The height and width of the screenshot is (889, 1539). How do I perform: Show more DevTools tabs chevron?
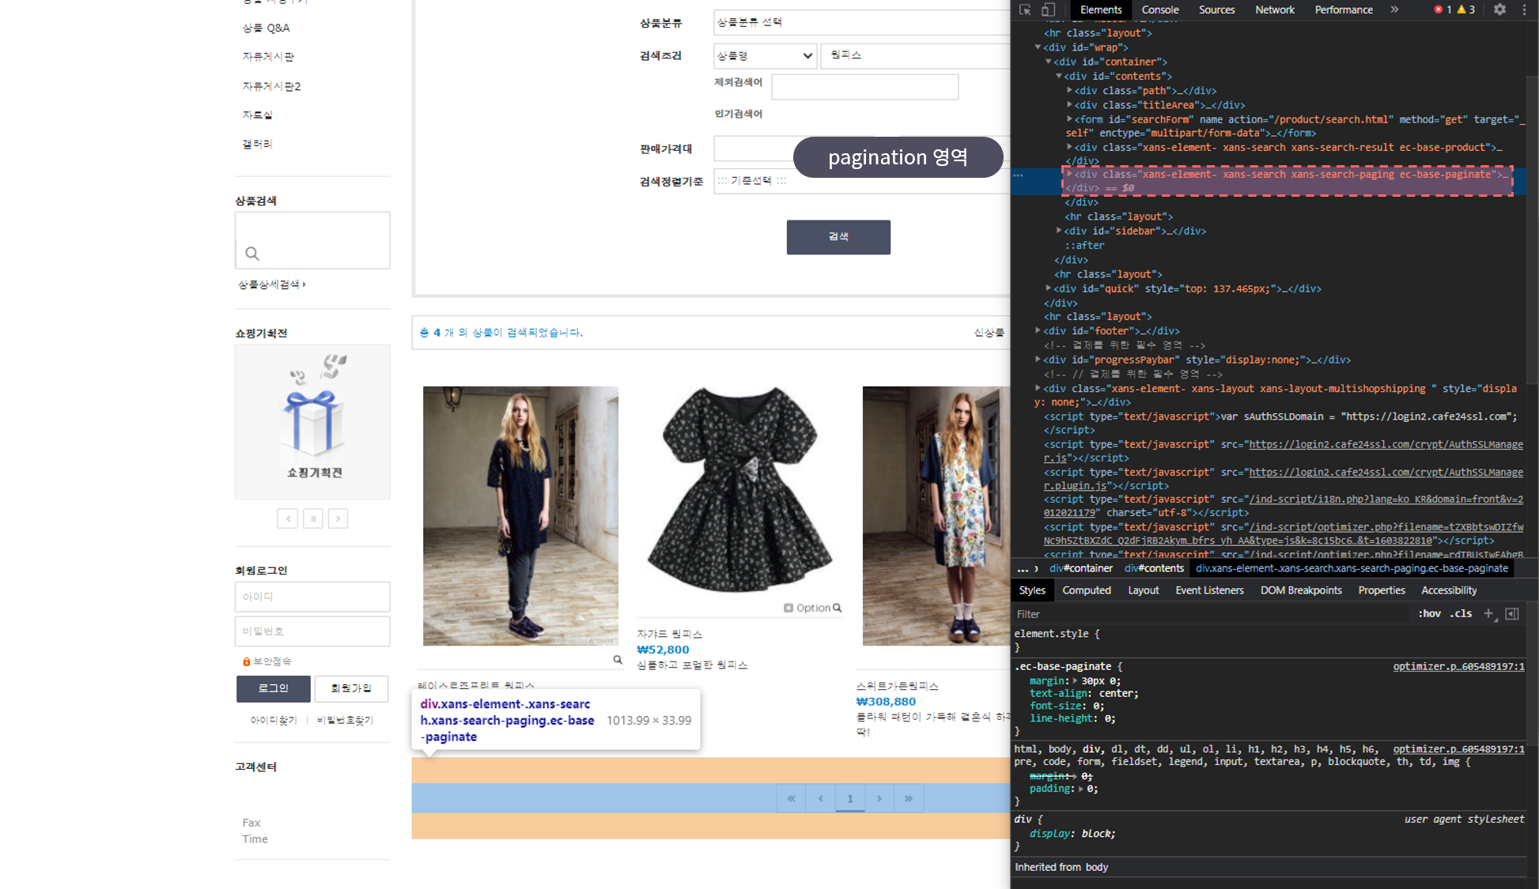(1394, 9)
